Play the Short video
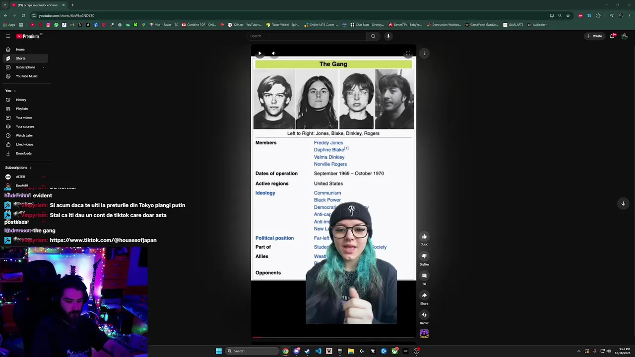This screenshot has width=635, height=357. pos(259,53)
